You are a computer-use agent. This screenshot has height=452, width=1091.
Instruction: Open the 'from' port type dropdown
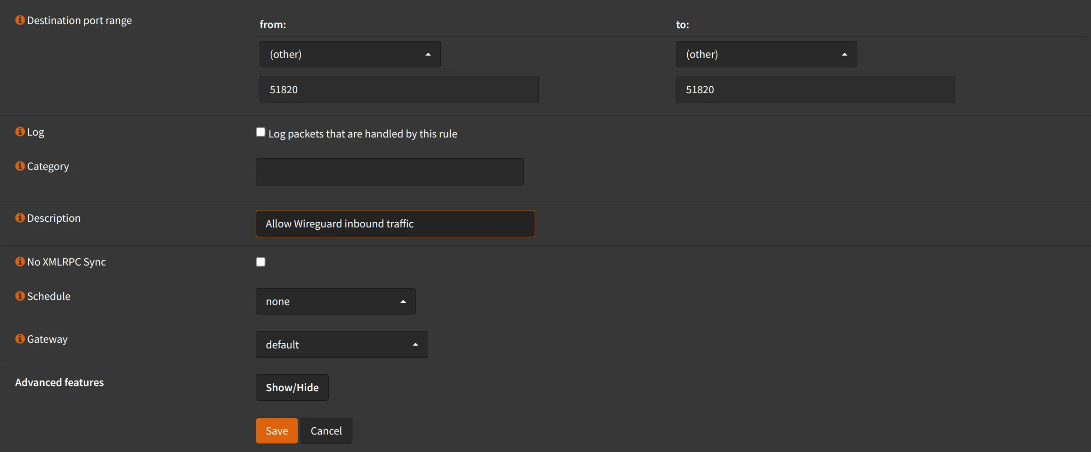point(350,54)
